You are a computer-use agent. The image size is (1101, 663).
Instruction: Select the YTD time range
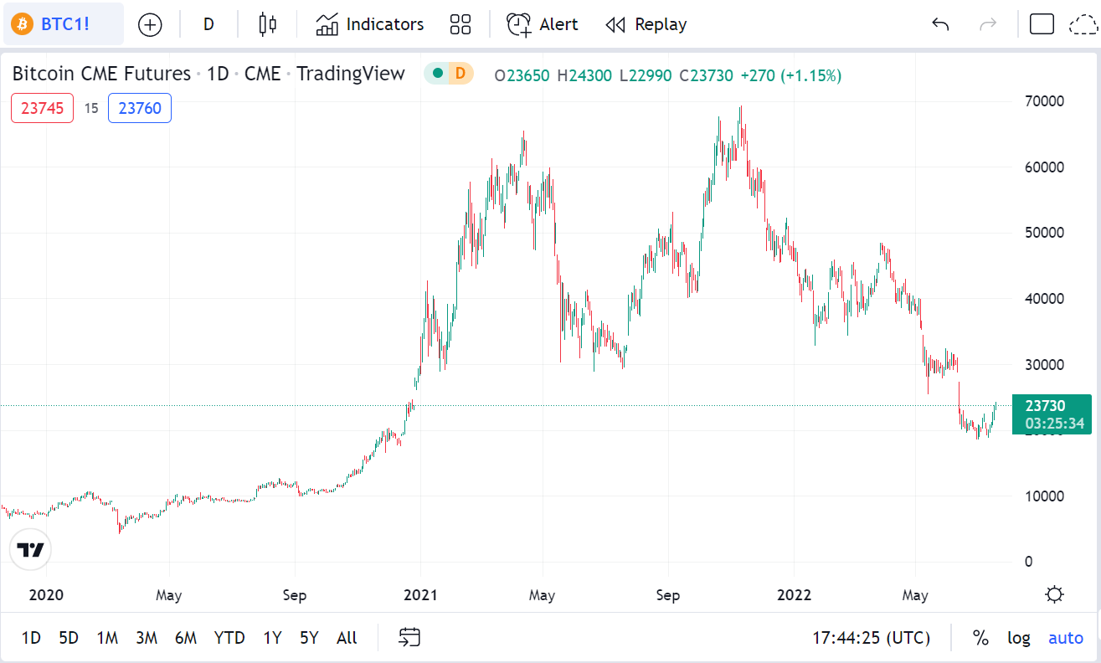coord(229,638)
